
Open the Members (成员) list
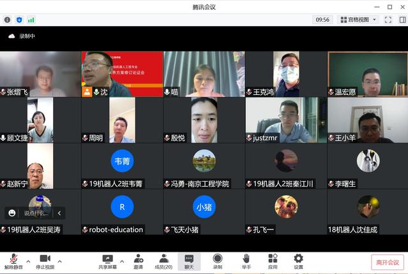pos(163,261)
